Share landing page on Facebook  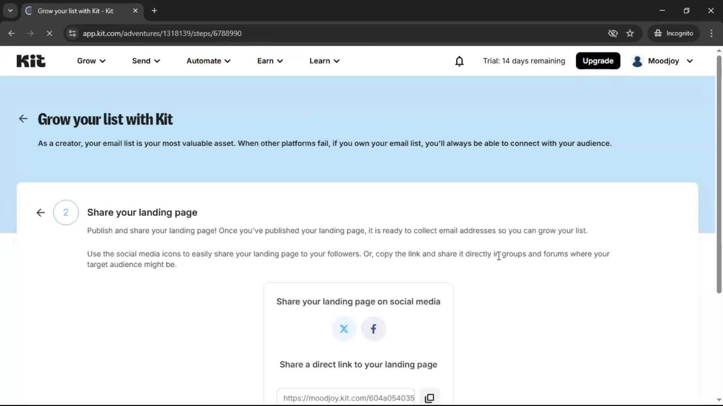point(373,329)
